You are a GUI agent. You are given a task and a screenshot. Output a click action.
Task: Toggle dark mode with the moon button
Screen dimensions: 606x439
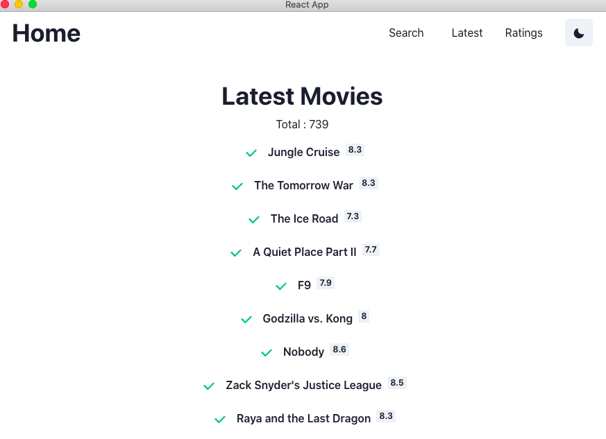(578, 33)
